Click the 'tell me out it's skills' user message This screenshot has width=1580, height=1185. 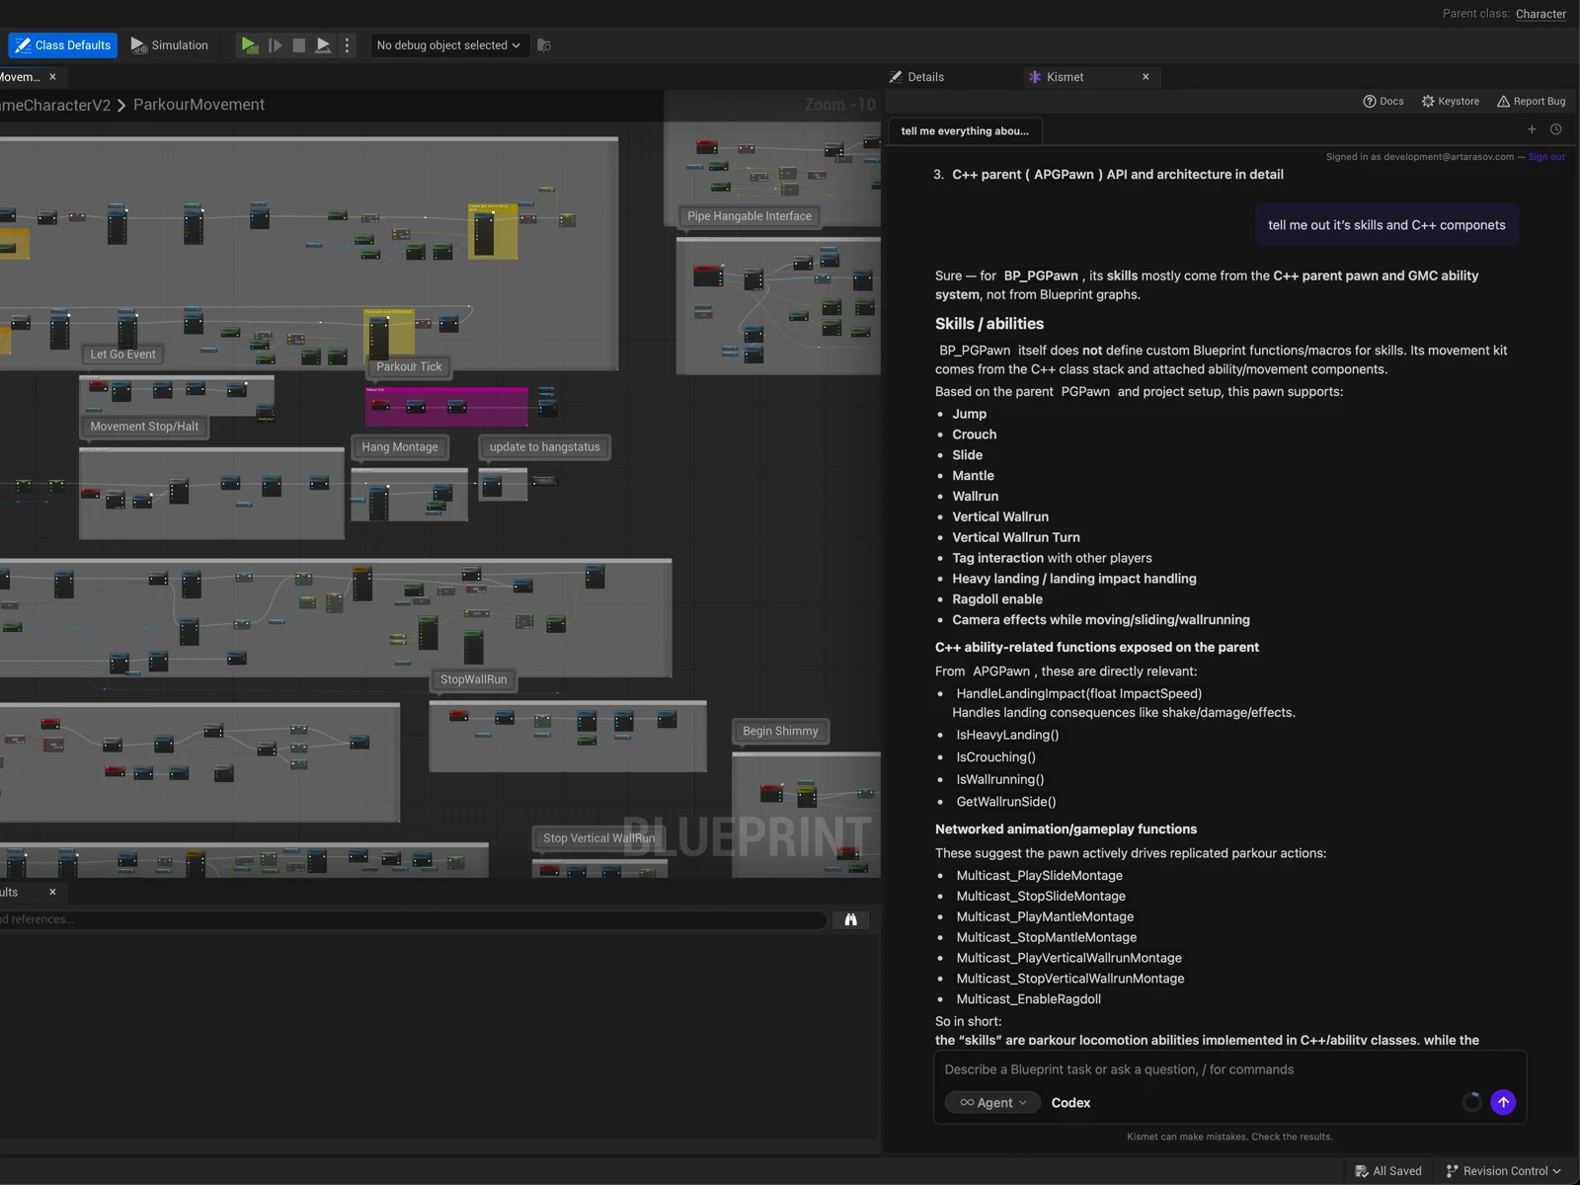[1386, 225]
